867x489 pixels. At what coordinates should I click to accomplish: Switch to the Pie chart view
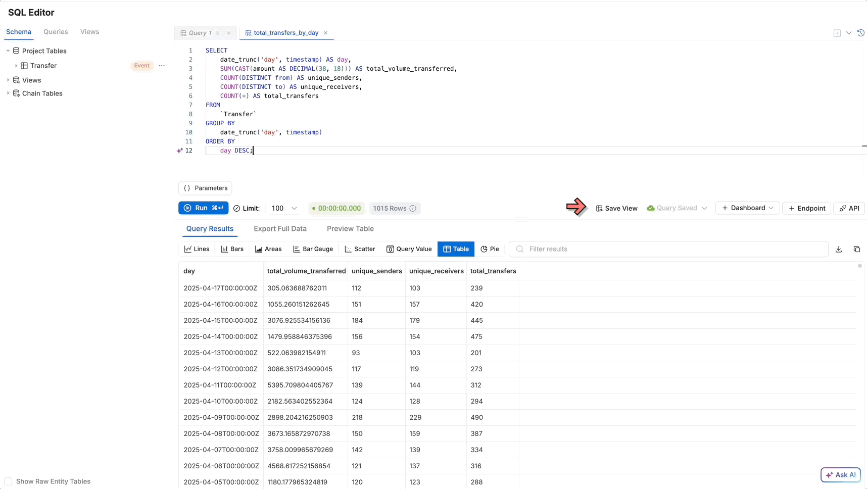490,249
